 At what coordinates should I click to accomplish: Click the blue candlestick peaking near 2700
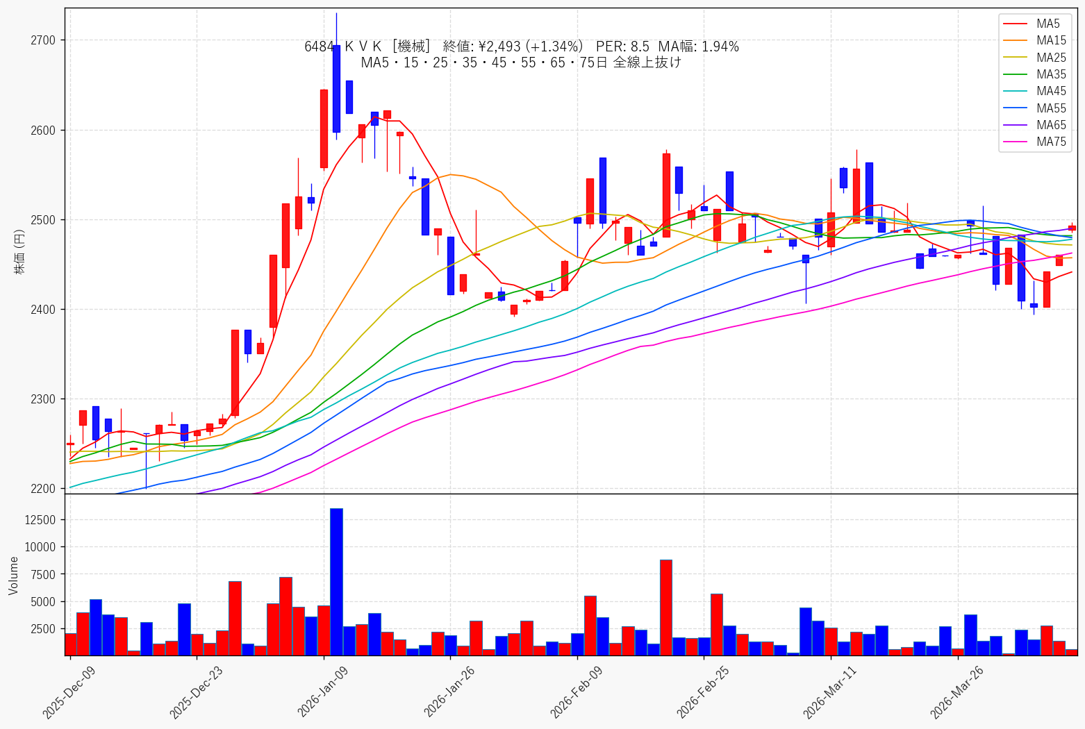[x=336, y=88]
